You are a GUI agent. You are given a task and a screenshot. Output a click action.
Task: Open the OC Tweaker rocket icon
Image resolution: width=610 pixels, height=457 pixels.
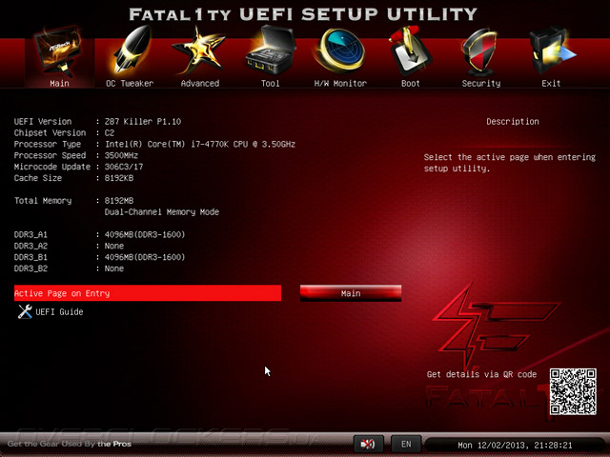click(x=132, y=50)
